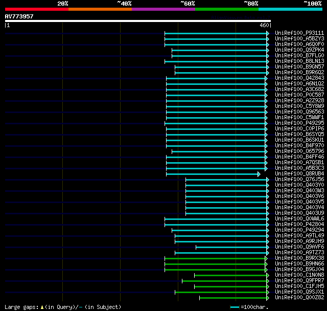Screen dimensions: 327x311
Task: Click the white AV773957 query bar
Action: tap(138, 21)
